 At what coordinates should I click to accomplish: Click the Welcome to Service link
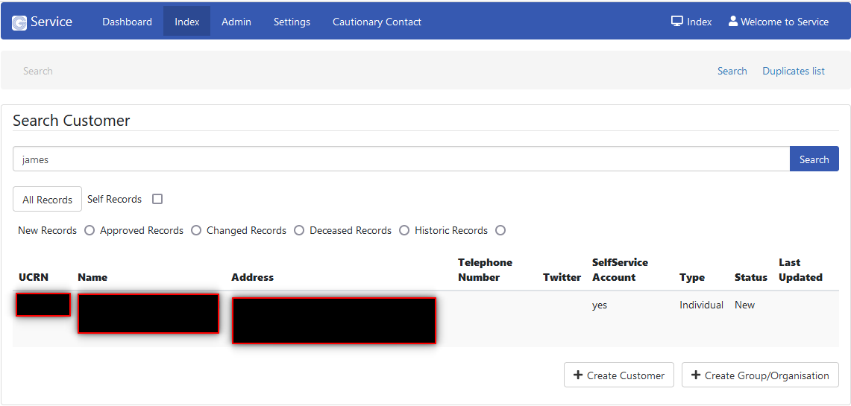coord(778,22)
